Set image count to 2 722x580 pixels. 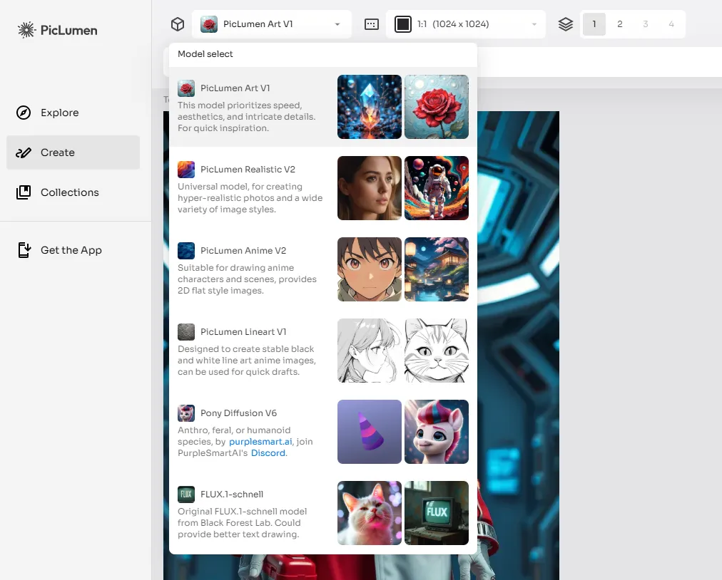pos(619,24)
